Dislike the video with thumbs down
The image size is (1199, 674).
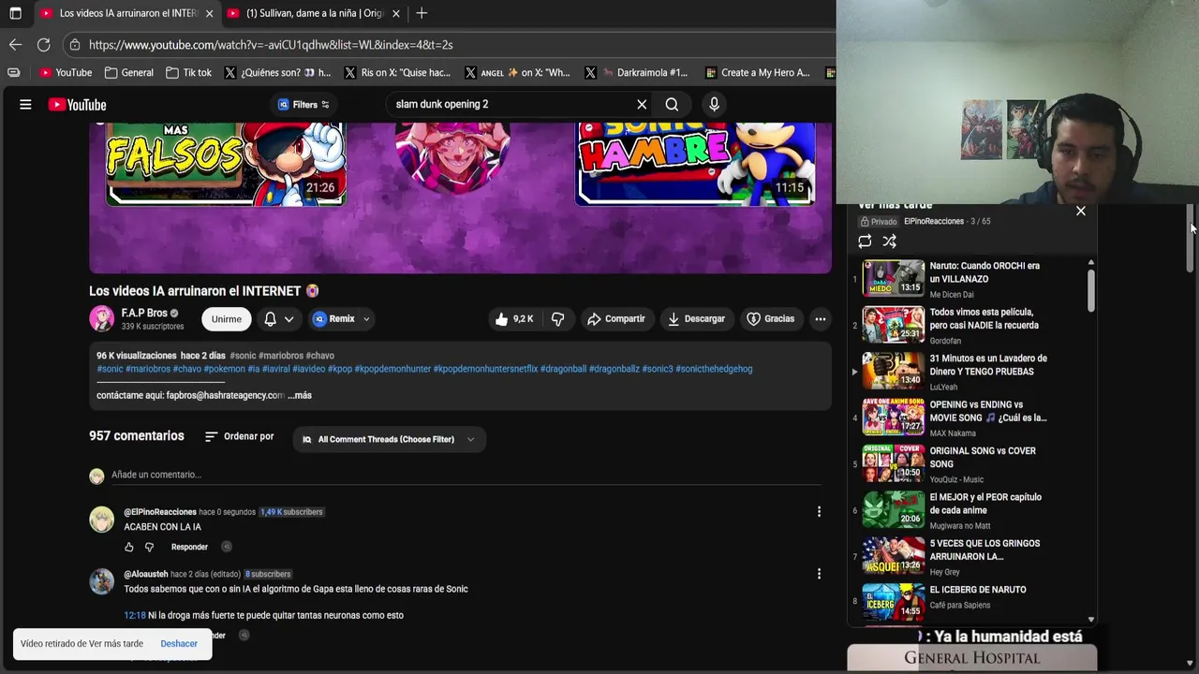tap(557, 319)
